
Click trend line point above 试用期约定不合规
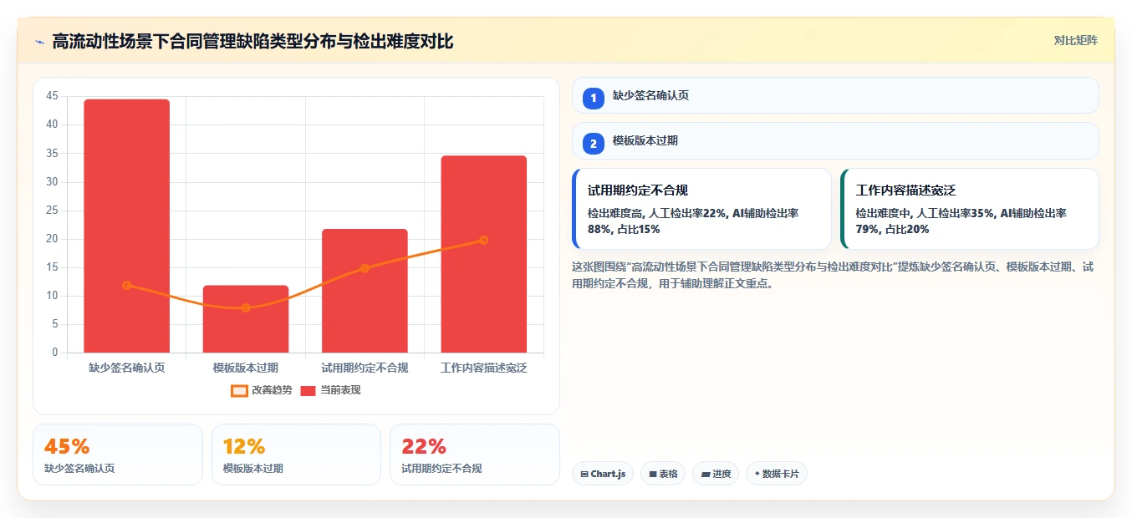pos(365,268)
